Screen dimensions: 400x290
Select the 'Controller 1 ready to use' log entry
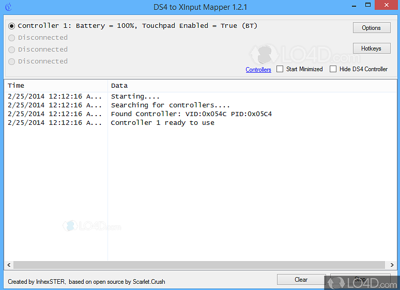[200, 123]
